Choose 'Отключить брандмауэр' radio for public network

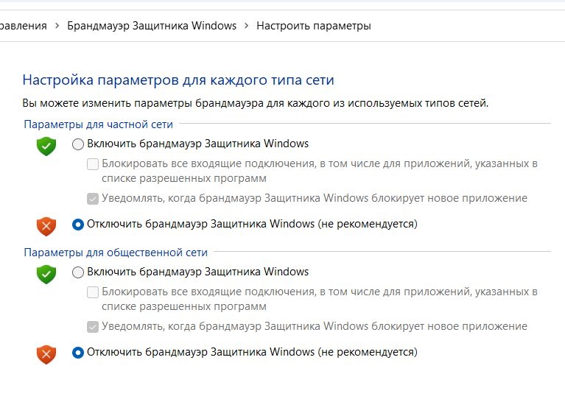[x=78, y=353]
